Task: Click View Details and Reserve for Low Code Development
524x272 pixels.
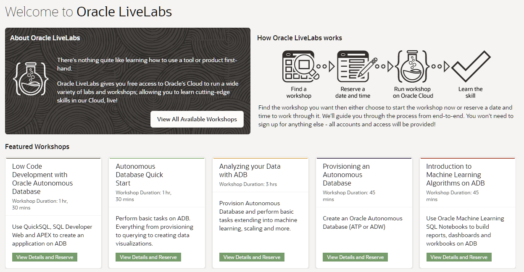Action: 45,257
